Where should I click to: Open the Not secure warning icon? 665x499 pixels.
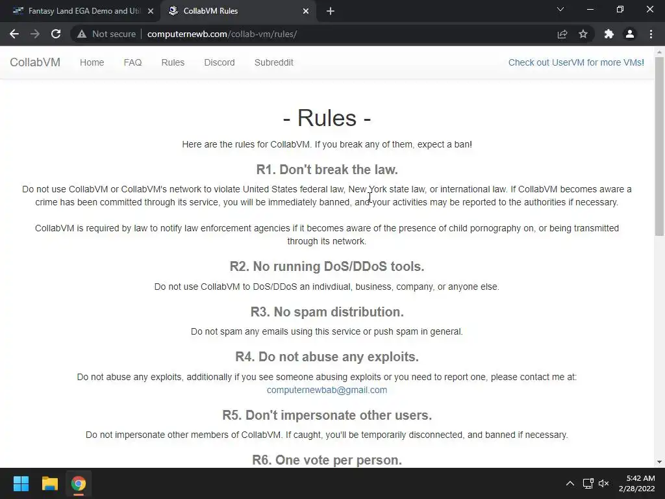pyautogui.click(x=82, y=34)
